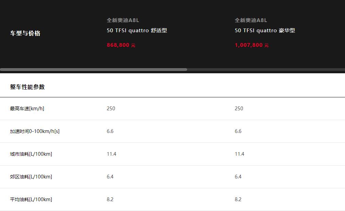Click the first 全新奥迪A8L label above 舒适型
Image resolution: width=345 pixels, height=211 pixels.
click(123, 20)
